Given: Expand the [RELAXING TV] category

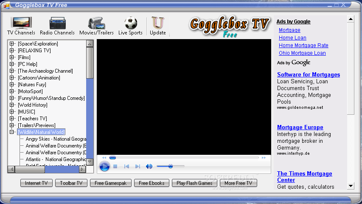Looking at the screenshot, I should point(11,51).
